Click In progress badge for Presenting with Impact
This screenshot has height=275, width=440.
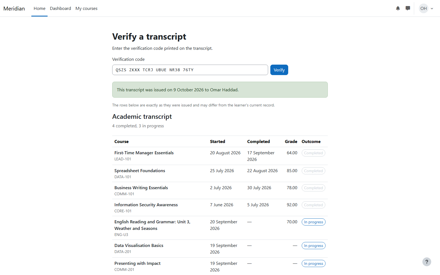pos(313,263)
